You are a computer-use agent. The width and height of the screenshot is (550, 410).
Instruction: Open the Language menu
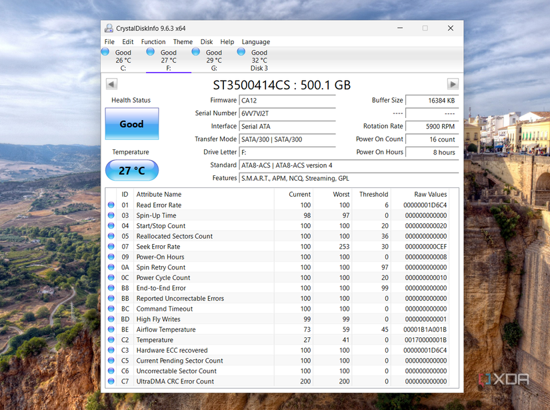[256, 42]
